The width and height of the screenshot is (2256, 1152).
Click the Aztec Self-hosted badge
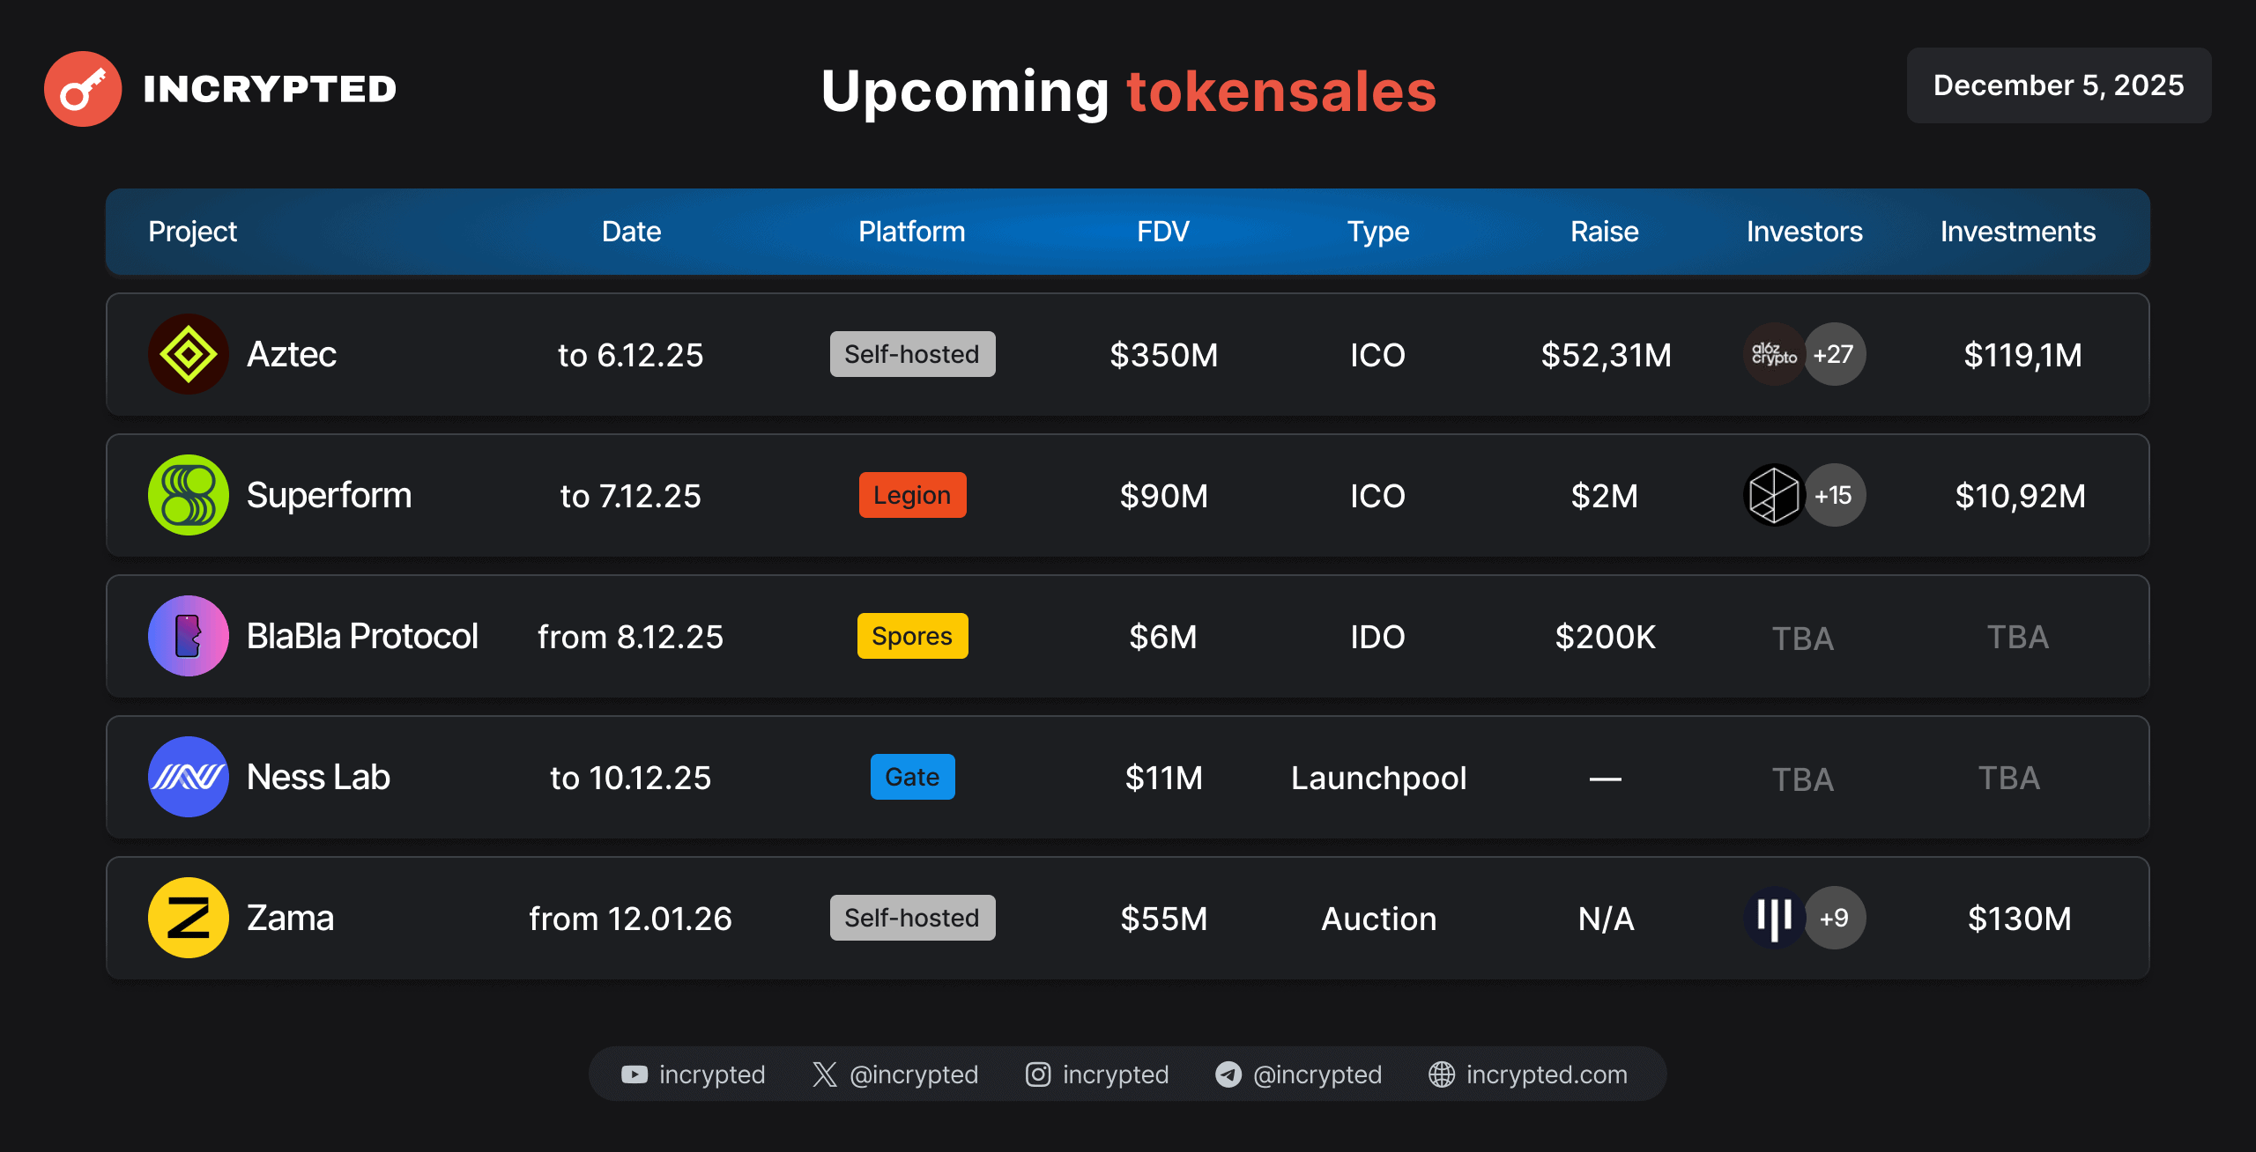coord(912,354)
